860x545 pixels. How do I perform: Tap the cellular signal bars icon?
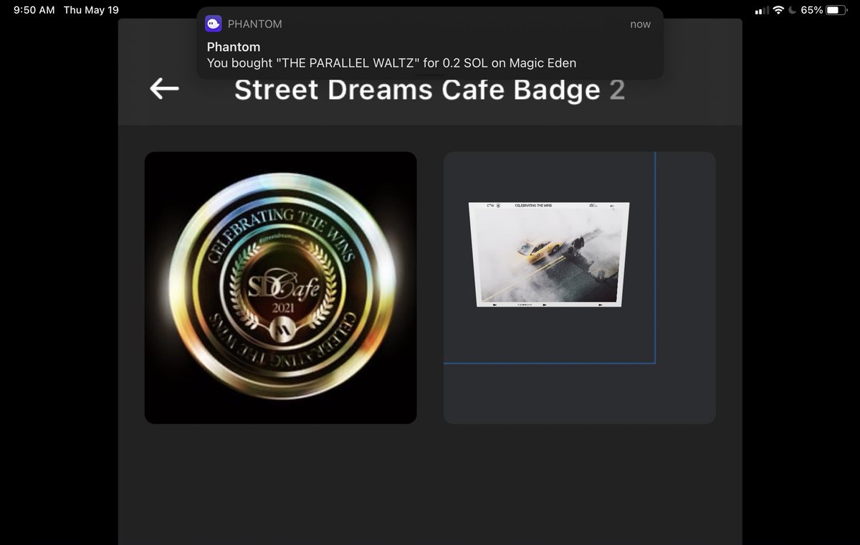click(762, 11)
